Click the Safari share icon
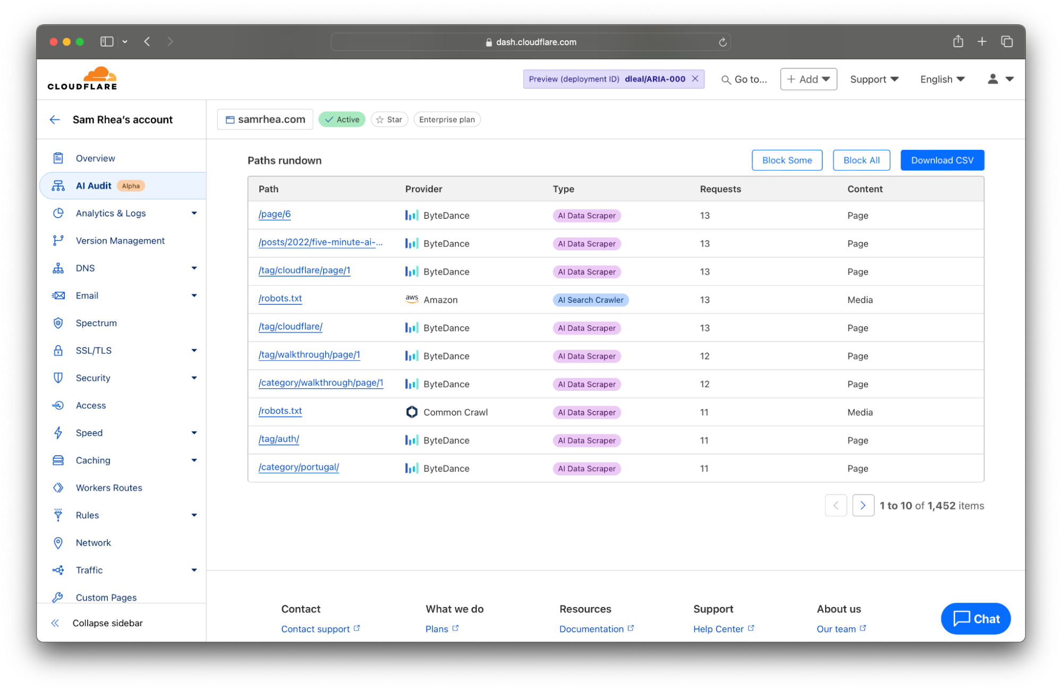Screen dimensions: 1062x691 point(958,41)
